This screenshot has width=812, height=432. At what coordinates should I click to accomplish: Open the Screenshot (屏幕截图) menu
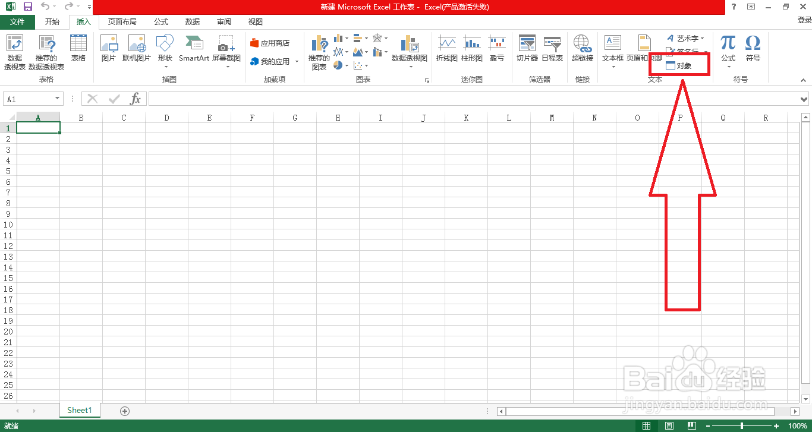pos(226,52)
